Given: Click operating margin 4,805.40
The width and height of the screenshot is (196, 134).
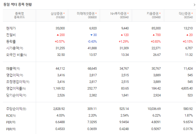Looking at the screenshot, I should click(187, 88).
